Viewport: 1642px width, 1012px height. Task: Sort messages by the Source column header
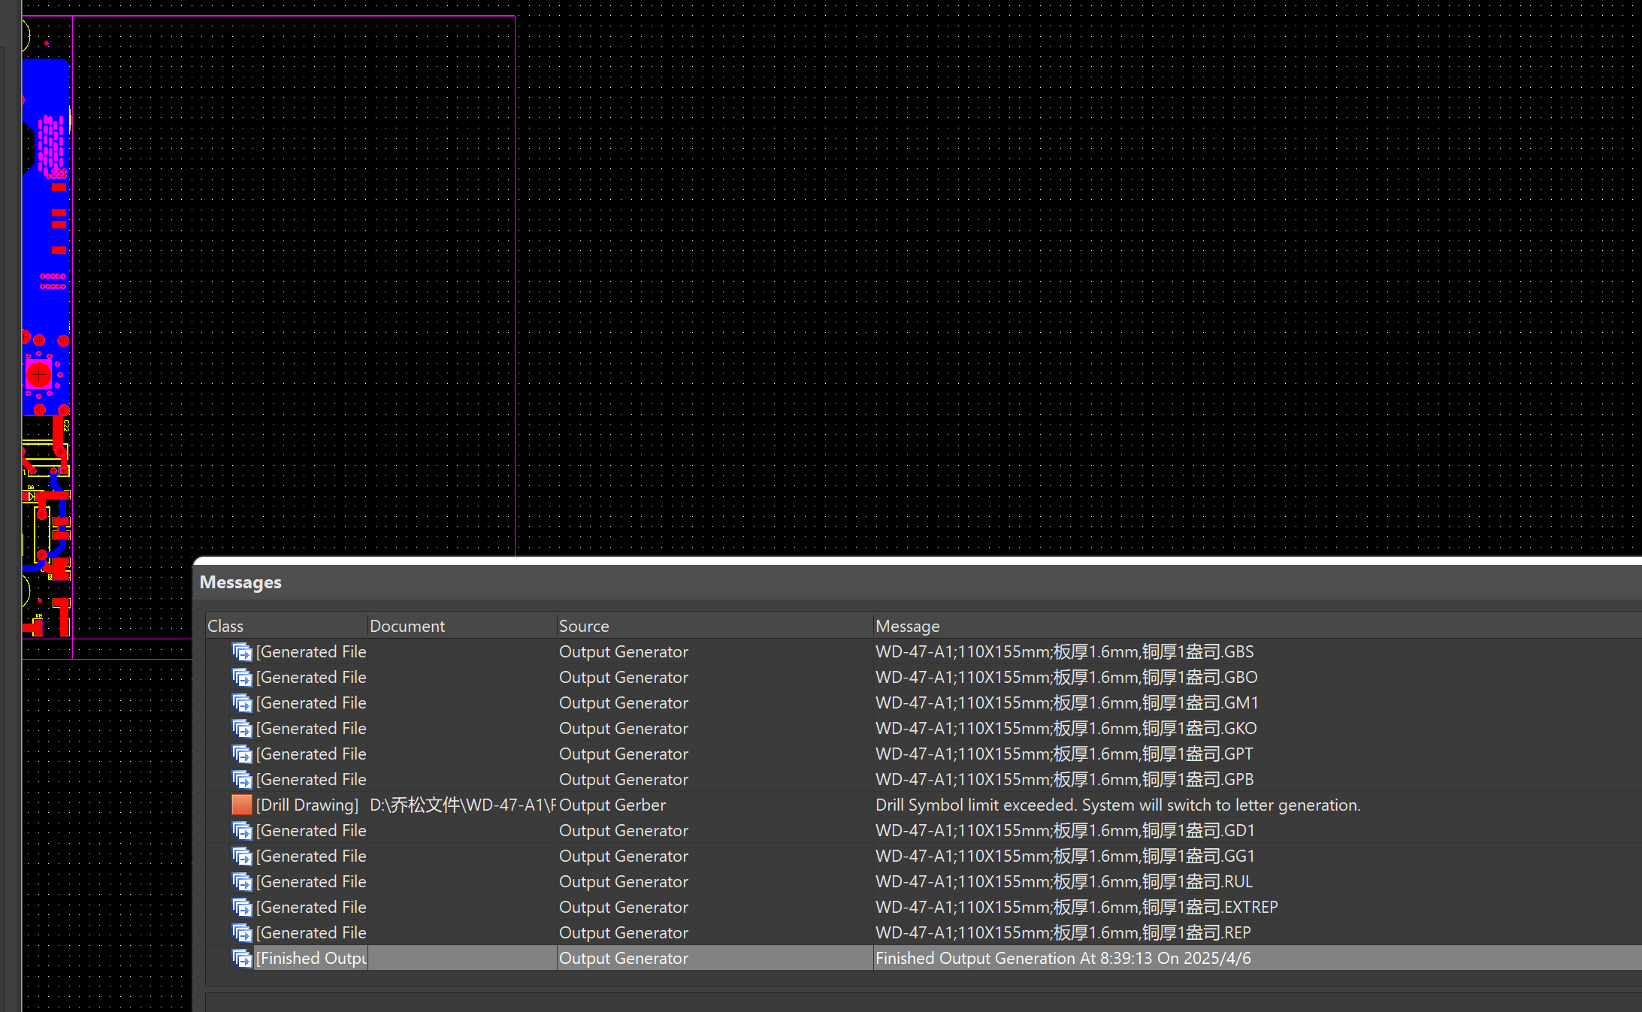click(715, 626)
